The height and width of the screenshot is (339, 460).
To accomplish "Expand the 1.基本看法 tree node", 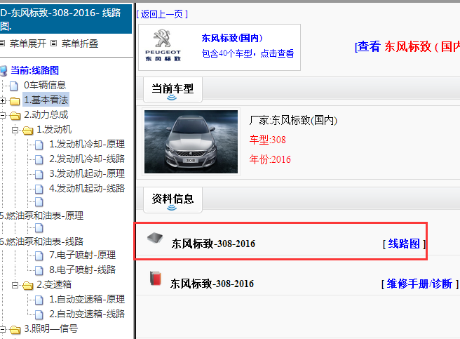I will tap(2, 101).
